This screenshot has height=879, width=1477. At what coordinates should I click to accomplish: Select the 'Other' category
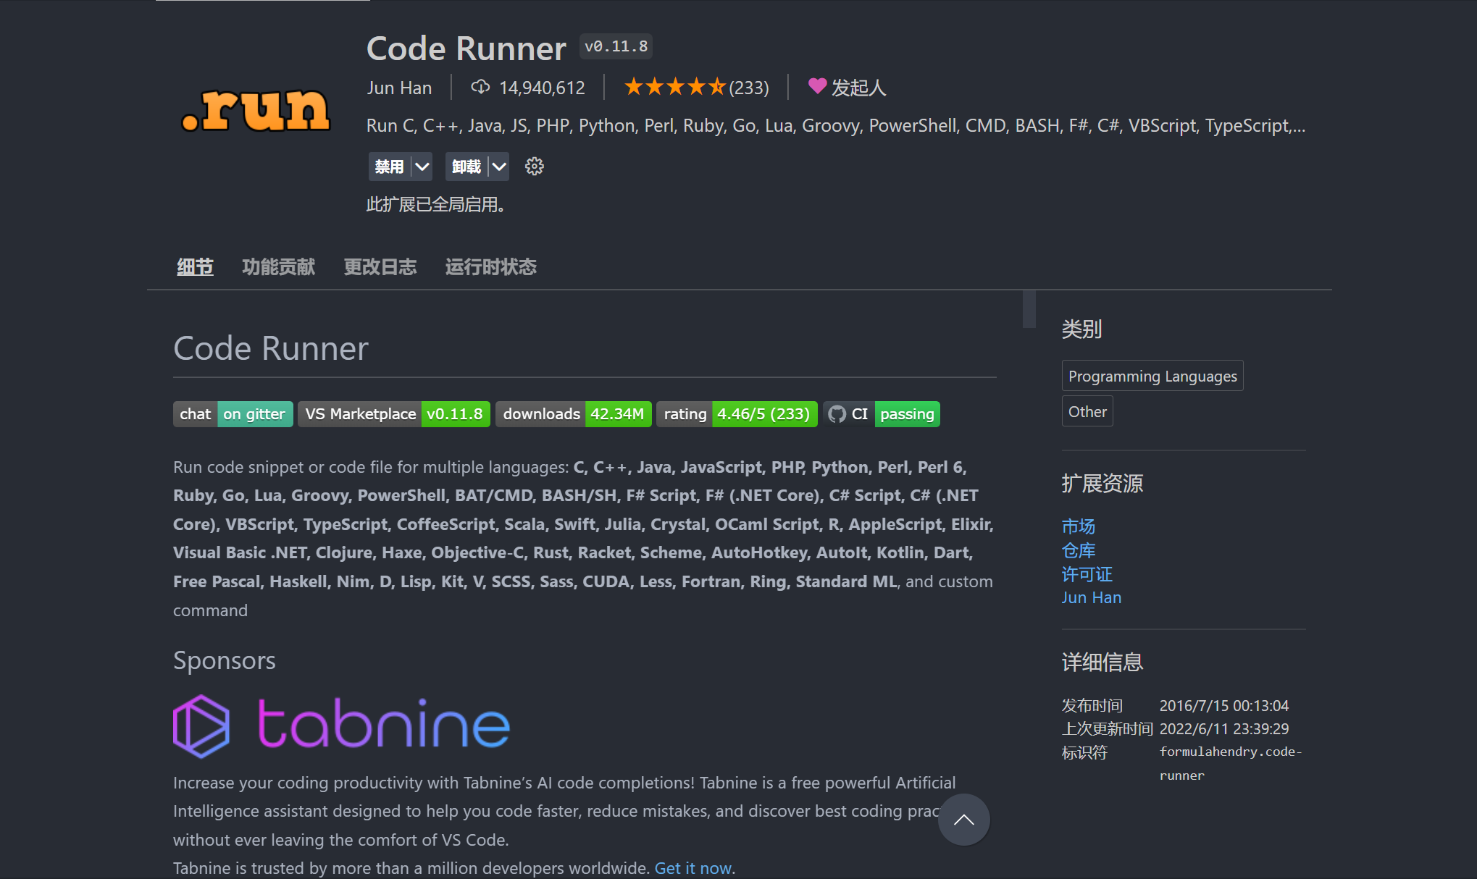point(1087,411)
